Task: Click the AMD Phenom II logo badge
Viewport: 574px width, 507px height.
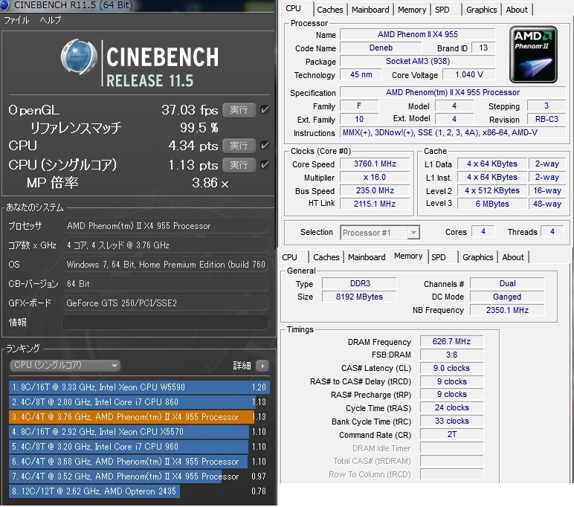Action: (533, 54)
